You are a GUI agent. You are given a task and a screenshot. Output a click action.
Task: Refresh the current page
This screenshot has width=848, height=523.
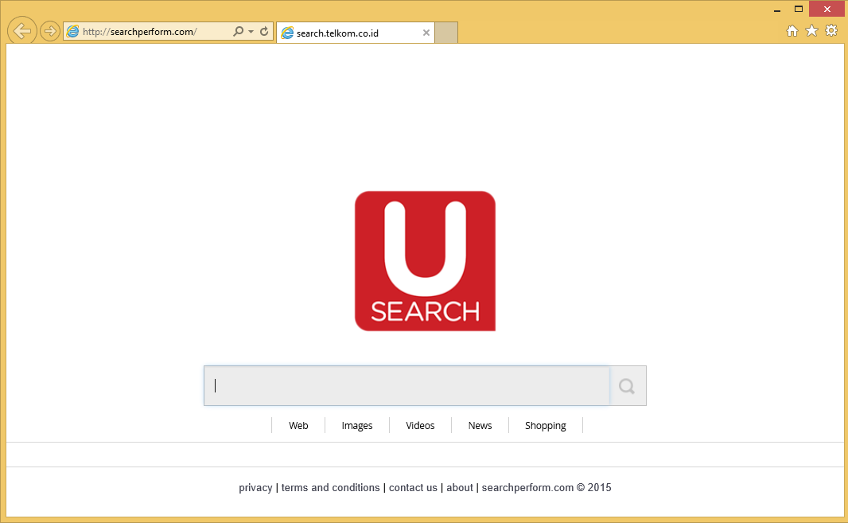(263, 31)
